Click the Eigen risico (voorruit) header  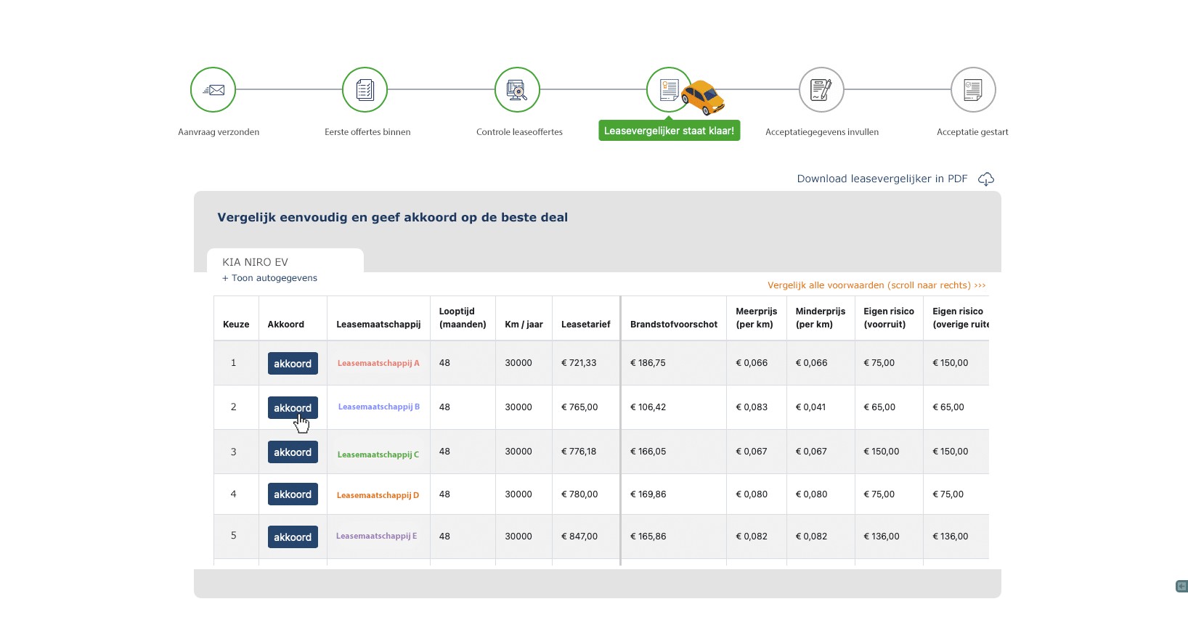click(x=889, y=318)
